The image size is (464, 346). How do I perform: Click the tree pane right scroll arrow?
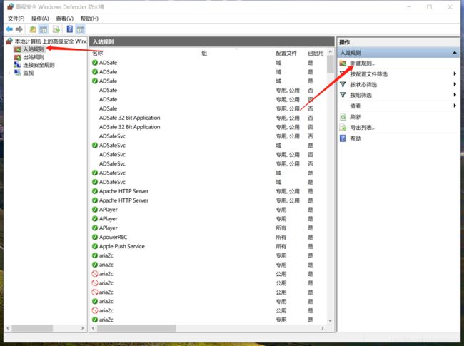(x=82, y=328)
